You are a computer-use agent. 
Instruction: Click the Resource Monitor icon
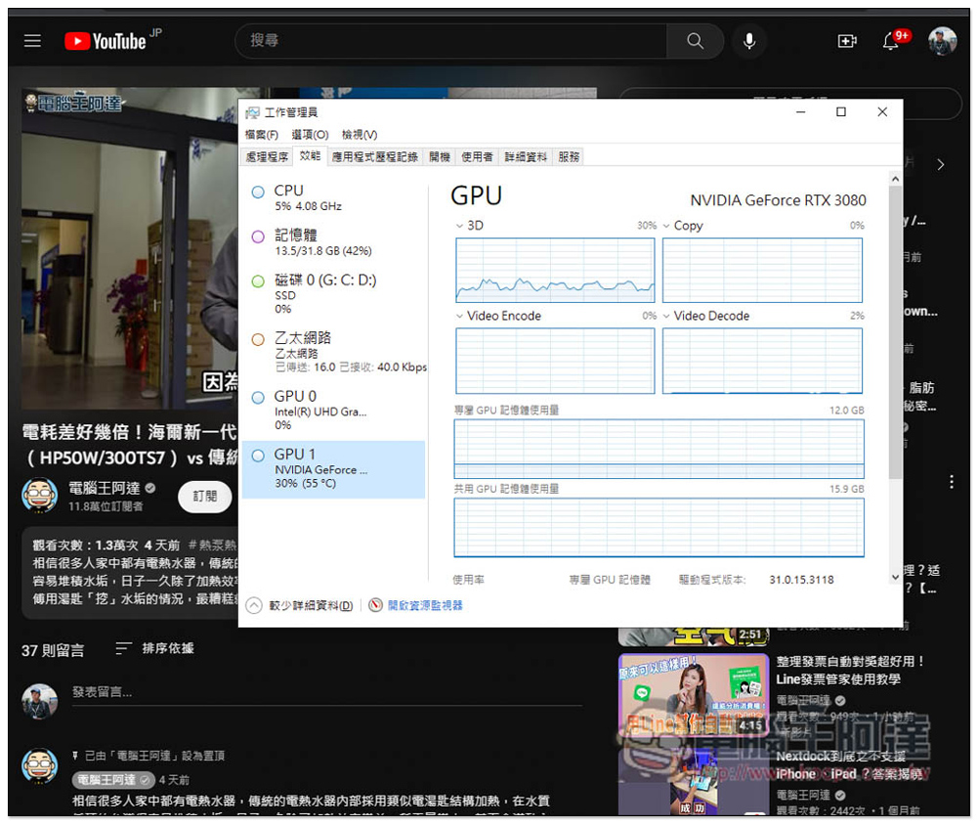pos(375,605)
